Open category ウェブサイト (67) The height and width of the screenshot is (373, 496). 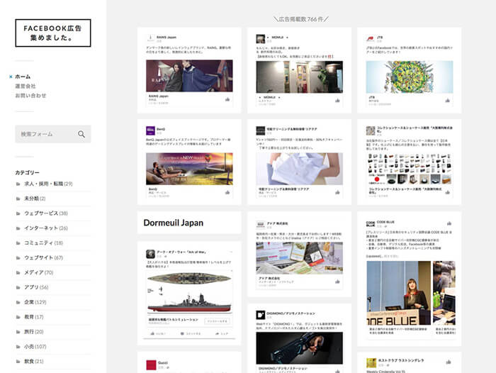point(44,257)
